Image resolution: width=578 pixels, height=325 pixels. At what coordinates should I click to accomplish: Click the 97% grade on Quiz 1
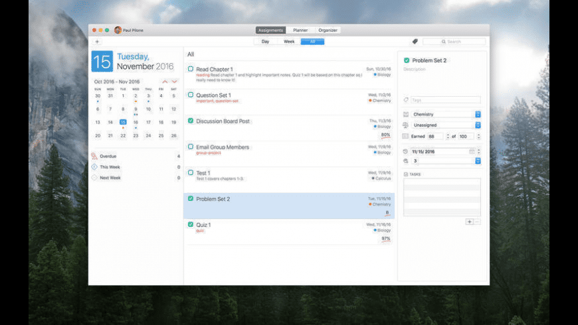click(386, 239)
